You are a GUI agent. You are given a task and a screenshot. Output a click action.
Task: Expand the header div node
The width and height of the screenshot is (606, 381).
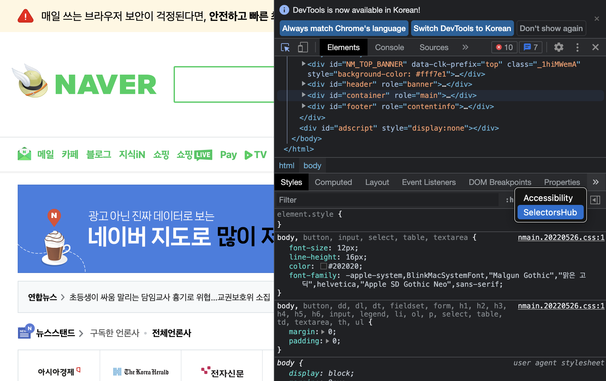(x=304, y=84)
